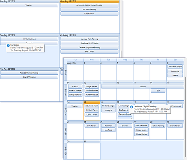Open Golf event on August 14
187x160 pixels.
tap(158, 91)
